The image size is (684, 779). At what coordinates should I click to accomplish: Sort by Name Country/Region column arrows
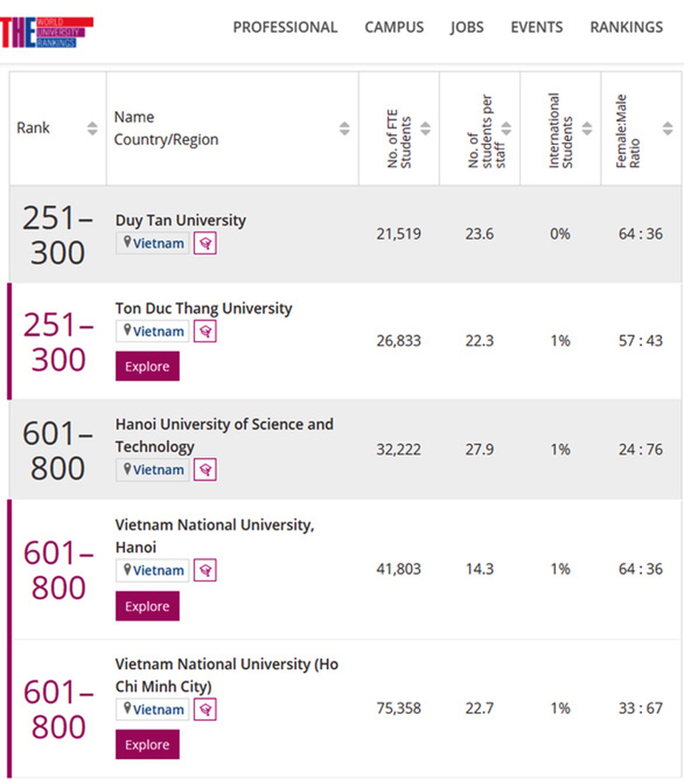tap(344, 128)
